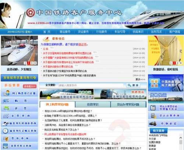Open the FAQ about 铁路电子客票 改签、退票
Screen dimensions: 184x150
70,116
